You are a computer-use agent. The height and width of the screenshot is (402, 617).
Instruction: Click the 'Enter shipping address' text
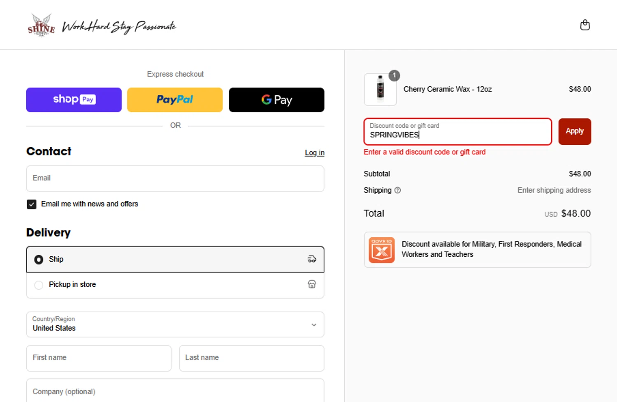554,190
